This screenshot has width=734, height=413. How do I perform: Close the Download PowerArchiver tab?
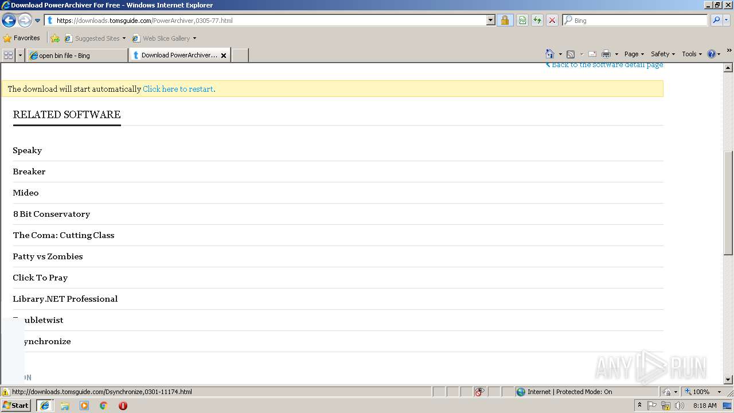point(224,56)
